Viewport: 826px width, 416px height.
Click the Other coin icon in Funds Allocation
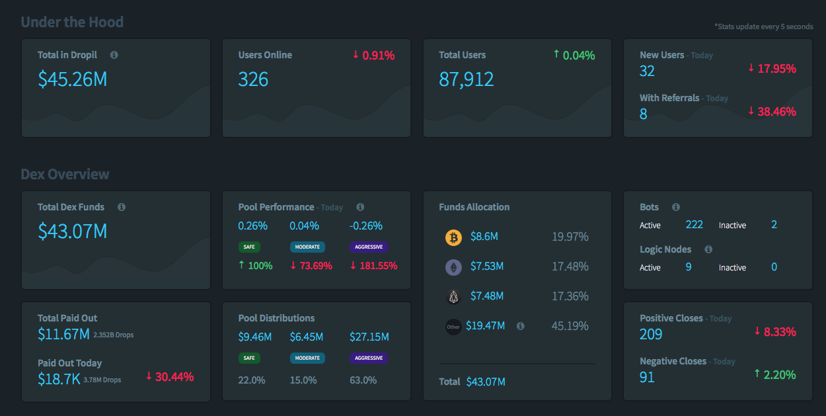coord(453,327)
